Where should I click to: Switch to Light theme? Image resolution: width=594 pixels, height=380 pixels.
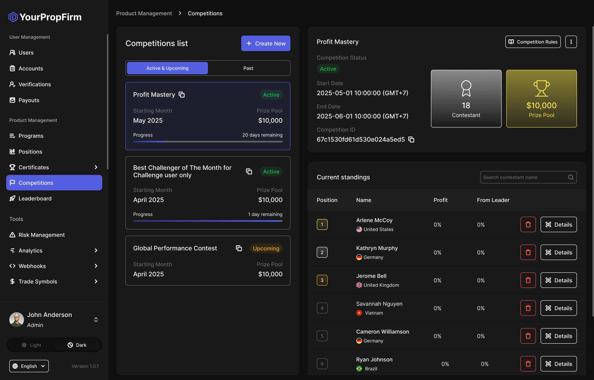[31, 345]
